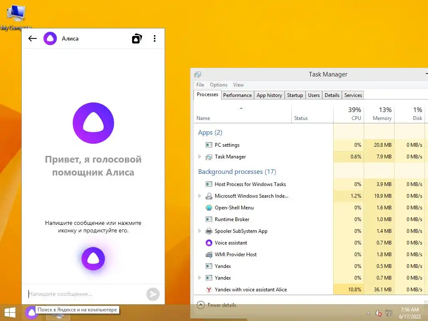428x321 pixels.
Task: Open the File menu in Task Manager
Action: [200, 84]
